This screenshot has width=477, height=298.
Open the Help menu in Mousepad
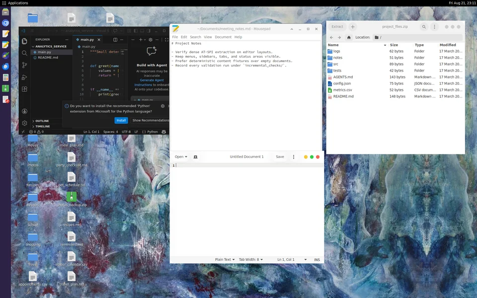pyautogui.click(x=238, y=37)
